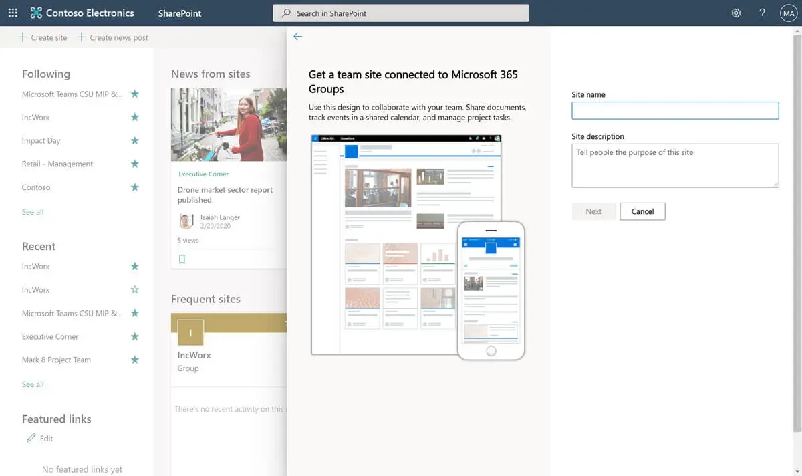Click the Isaiah Langer author name
Image resolution: width=802 pixels, height=476 pixels.
click(x=220, y=217)
